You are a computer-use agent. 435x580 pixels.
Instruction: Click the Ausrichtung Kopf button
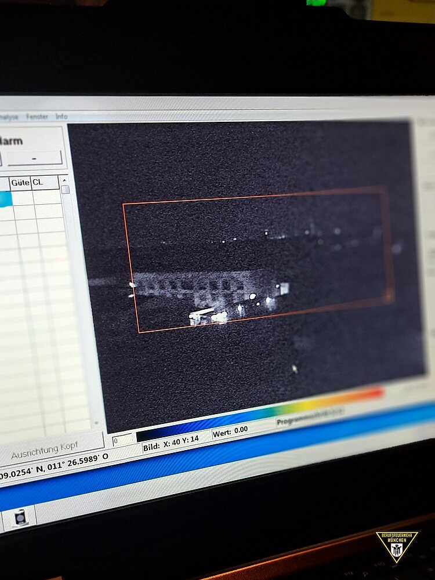pos(45,449)
